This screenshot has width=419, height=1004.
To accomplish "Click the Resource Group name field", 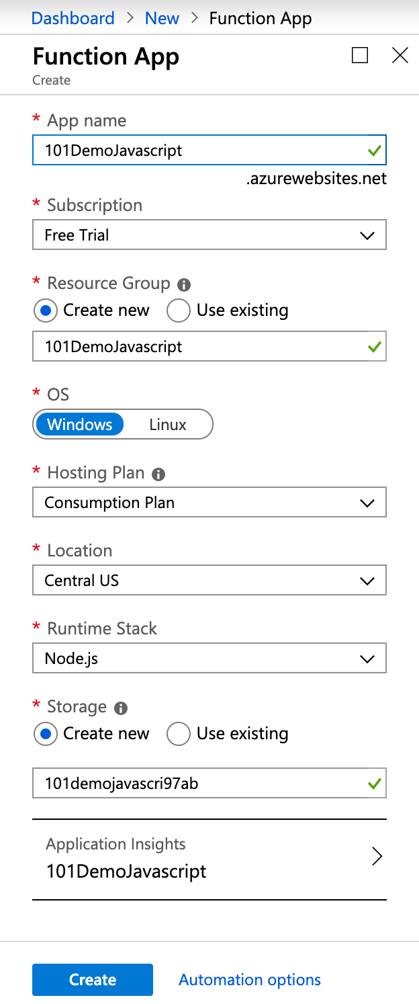I will 209,347.
